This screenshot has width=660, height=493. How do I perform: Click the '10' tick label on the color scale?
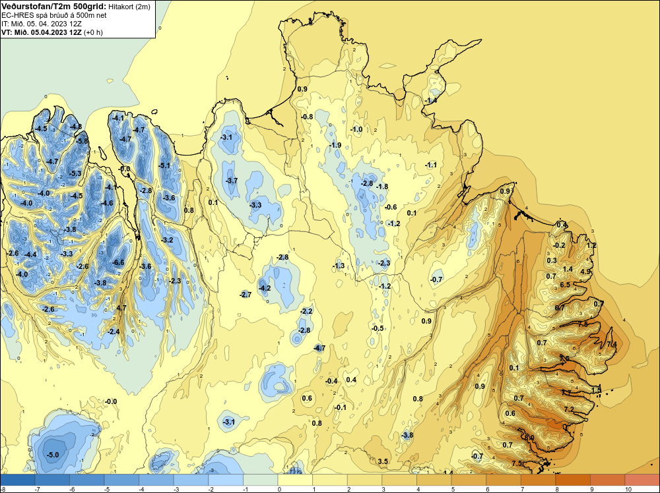tap(628, 489)
